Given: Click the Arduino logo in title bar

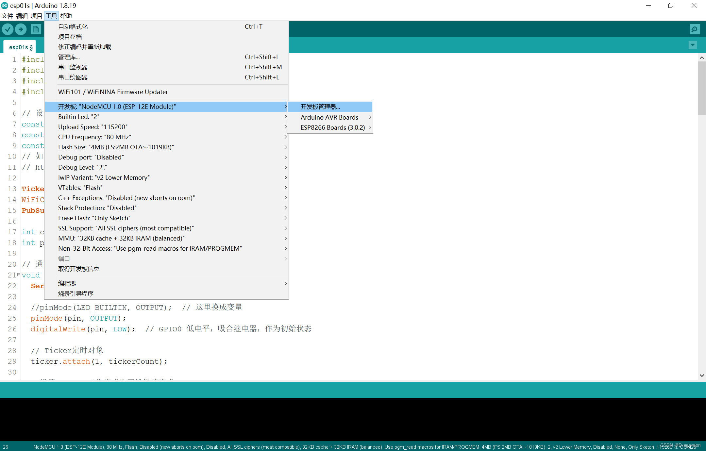Looking at the screenshot, I should (x=5, y=6).
